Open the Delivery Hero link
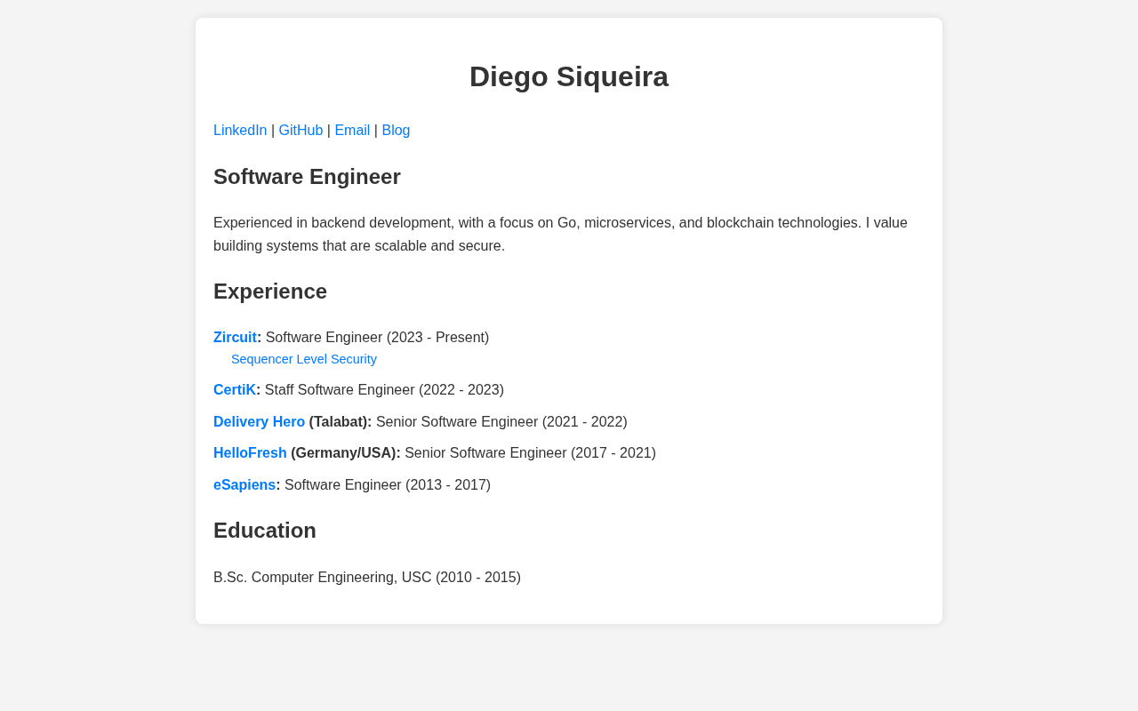 click(x=259, y=422)
